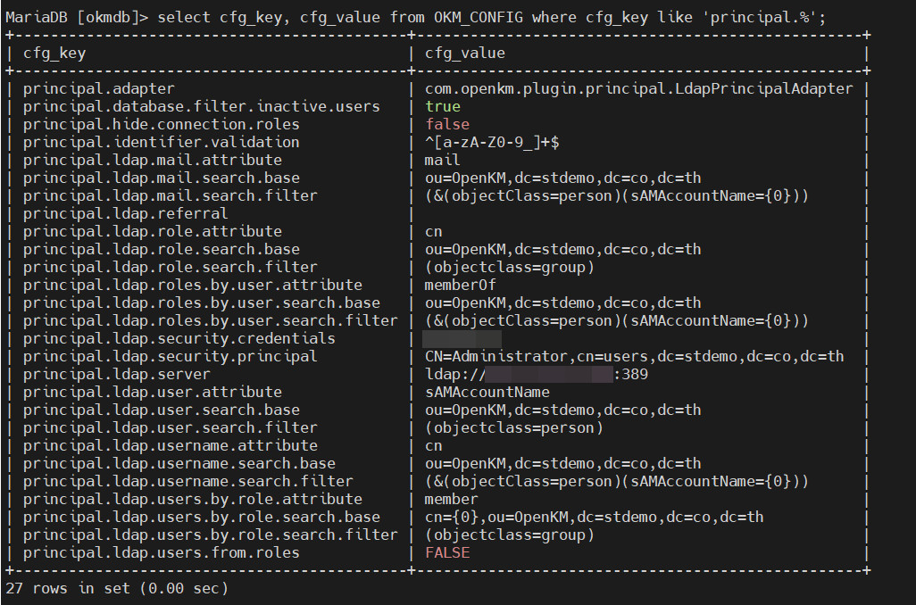The image size is (916, 605).
Task: Click the redacted security credentials value
Action: [462, 338]
